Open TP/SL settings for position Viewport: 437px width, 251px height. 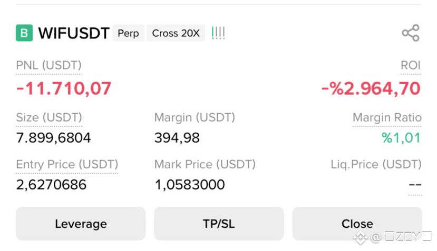tap(219, 224)
